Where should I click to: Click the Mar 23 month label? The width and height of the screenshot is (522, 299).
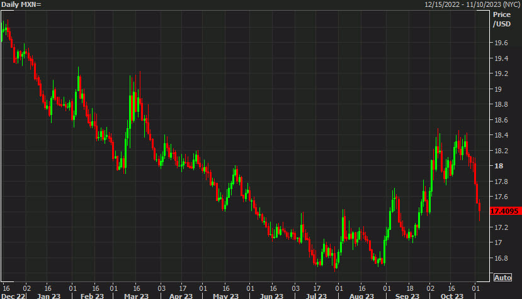pos(136,296)
